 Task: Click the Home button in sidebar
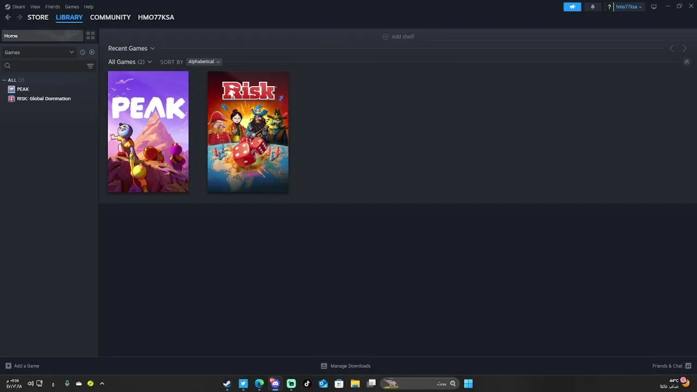(42, 36)
